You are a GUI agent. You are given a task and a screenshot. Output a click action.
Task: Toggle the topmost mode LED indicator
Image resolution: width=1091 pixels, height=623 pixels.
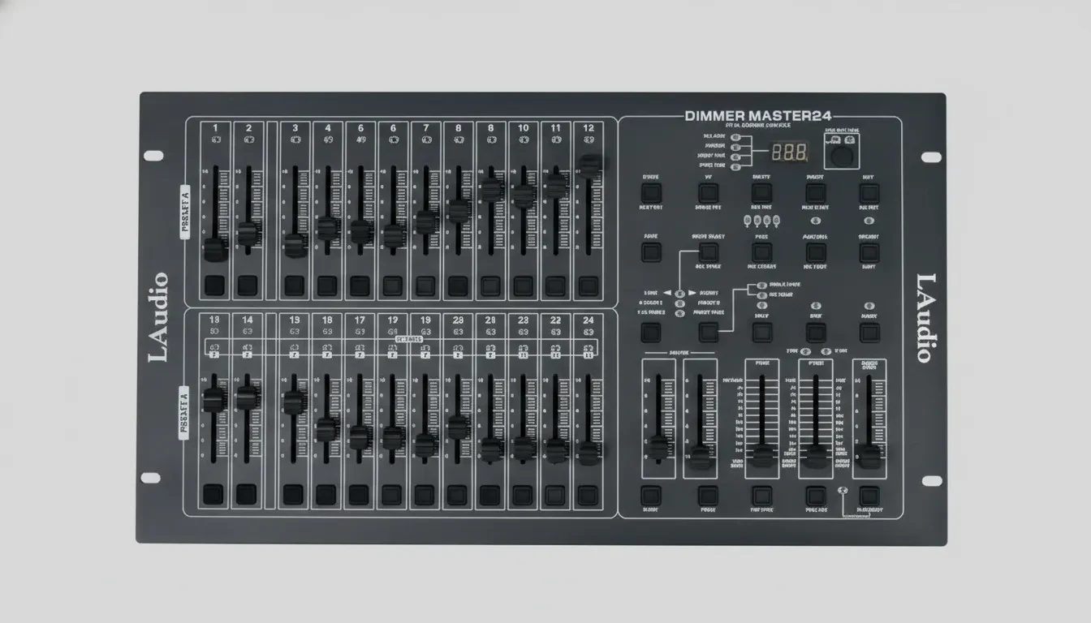[x=734, y=137]
